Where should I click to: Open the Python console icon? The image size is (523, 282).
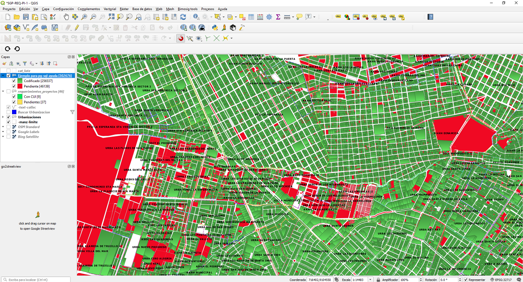click(x=215, y=28)
